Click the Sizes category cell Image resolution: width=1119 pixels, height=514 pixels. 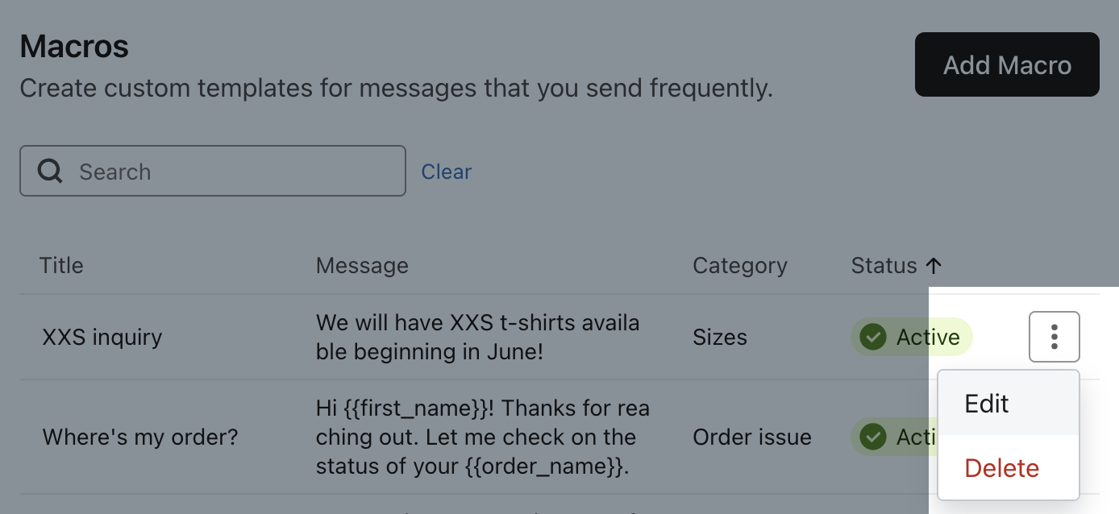point(720,337)
